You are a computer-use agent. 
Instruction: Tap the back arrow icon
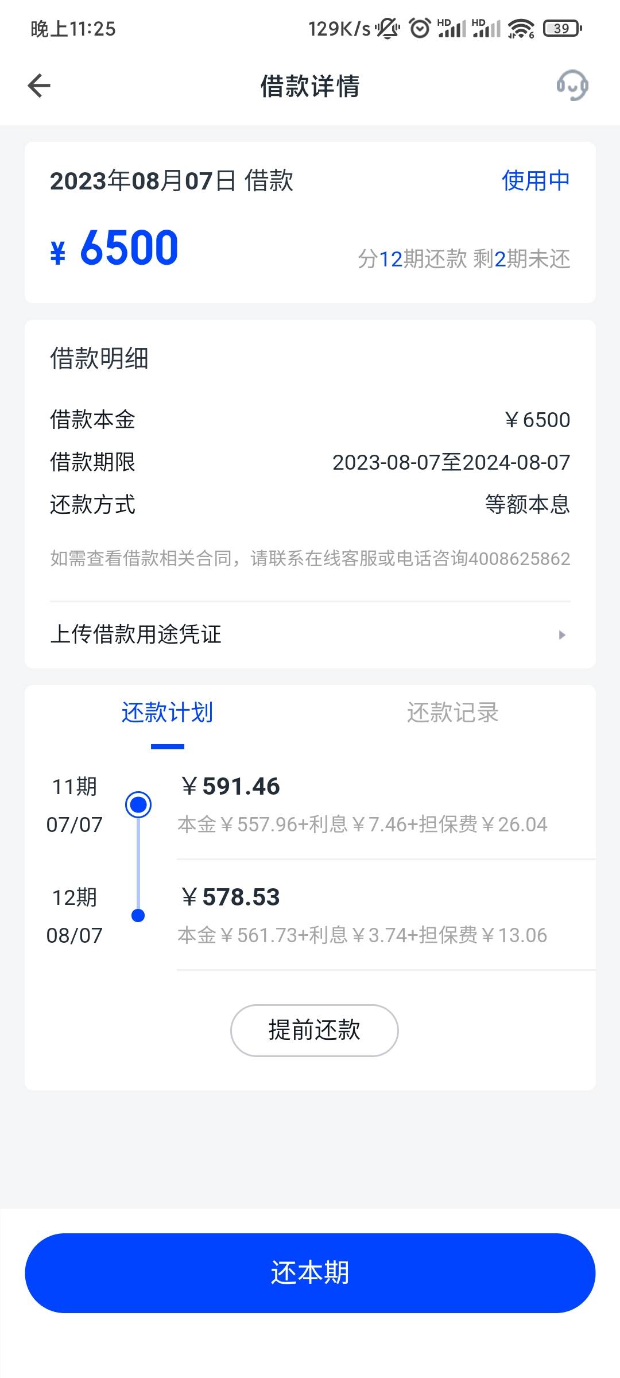(x=39, y=86)
